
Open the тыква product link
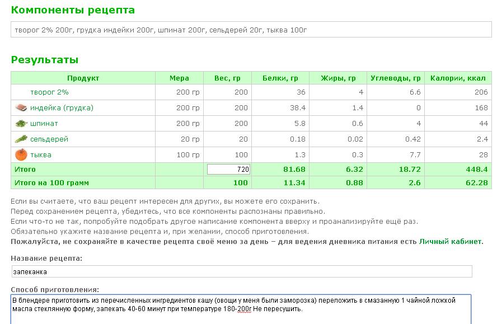[40, 154]
